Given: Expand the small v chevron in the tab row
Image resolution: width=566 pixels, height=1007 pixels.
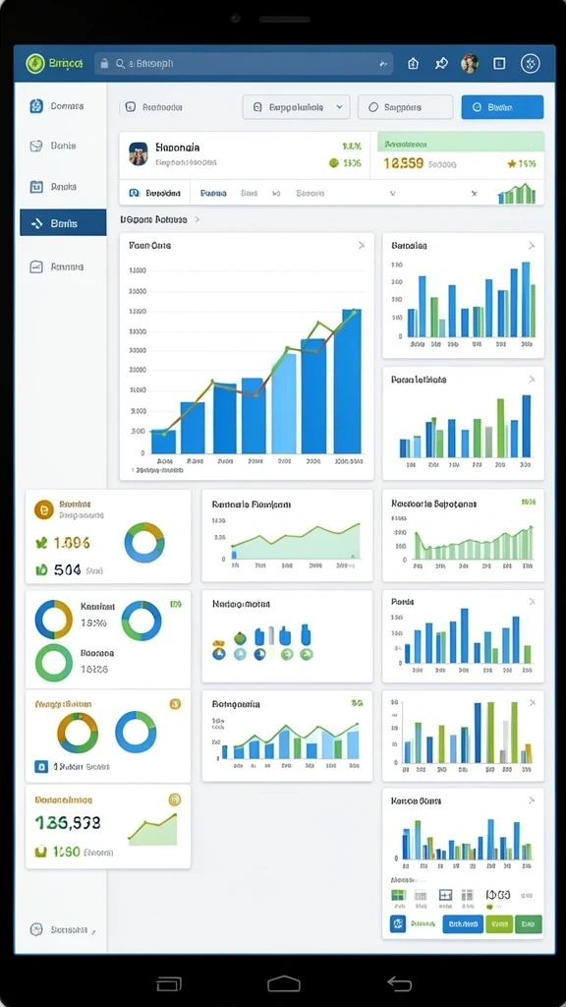Looking at the screenshot, I should [393, 193].
